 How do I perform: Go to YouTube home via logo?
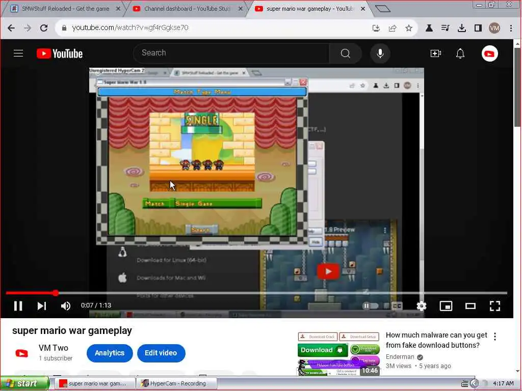60,53
